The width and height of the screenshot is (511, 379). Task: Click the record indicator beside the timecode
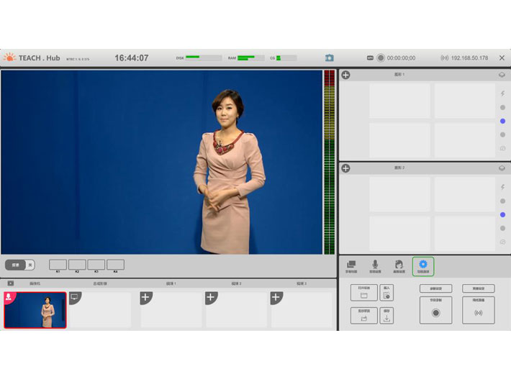[x=381, y=58]
